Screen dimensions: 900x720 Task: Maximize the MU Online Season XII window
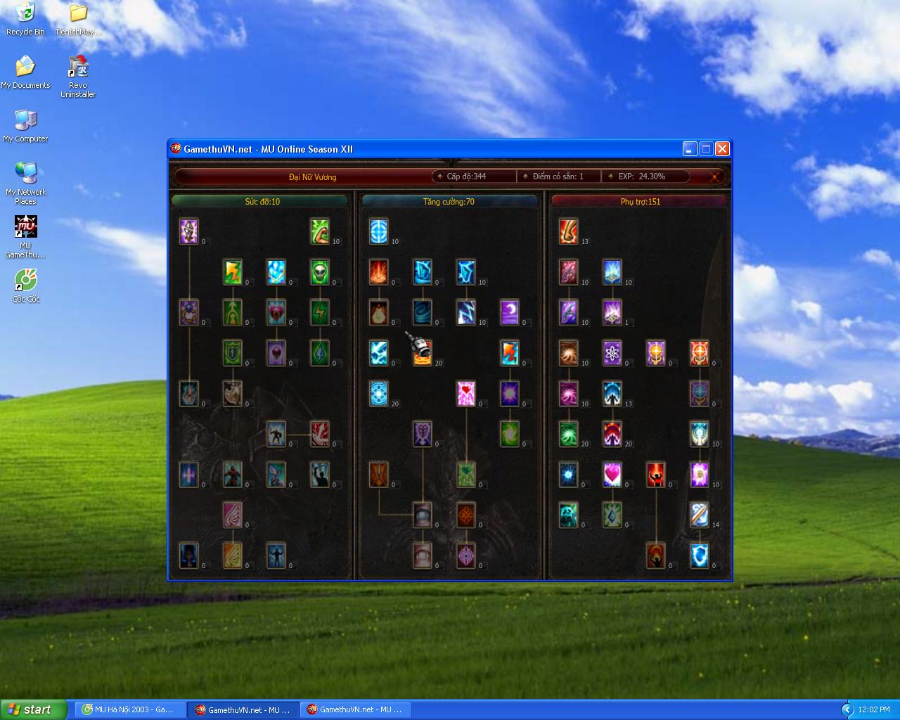706,148
